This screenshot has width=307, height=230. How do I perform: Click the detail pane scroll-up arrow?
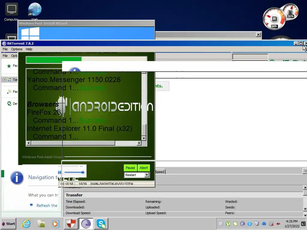click(305, 188)
